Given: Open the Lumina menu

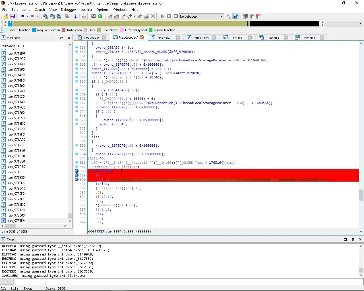Looking at the screenshot, I should [86, 9].
